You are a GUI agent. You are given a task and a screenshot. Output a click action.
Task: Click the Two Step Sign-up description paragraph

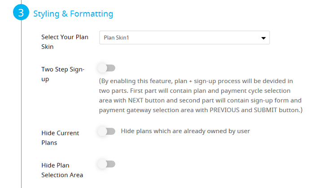[201, 96]
